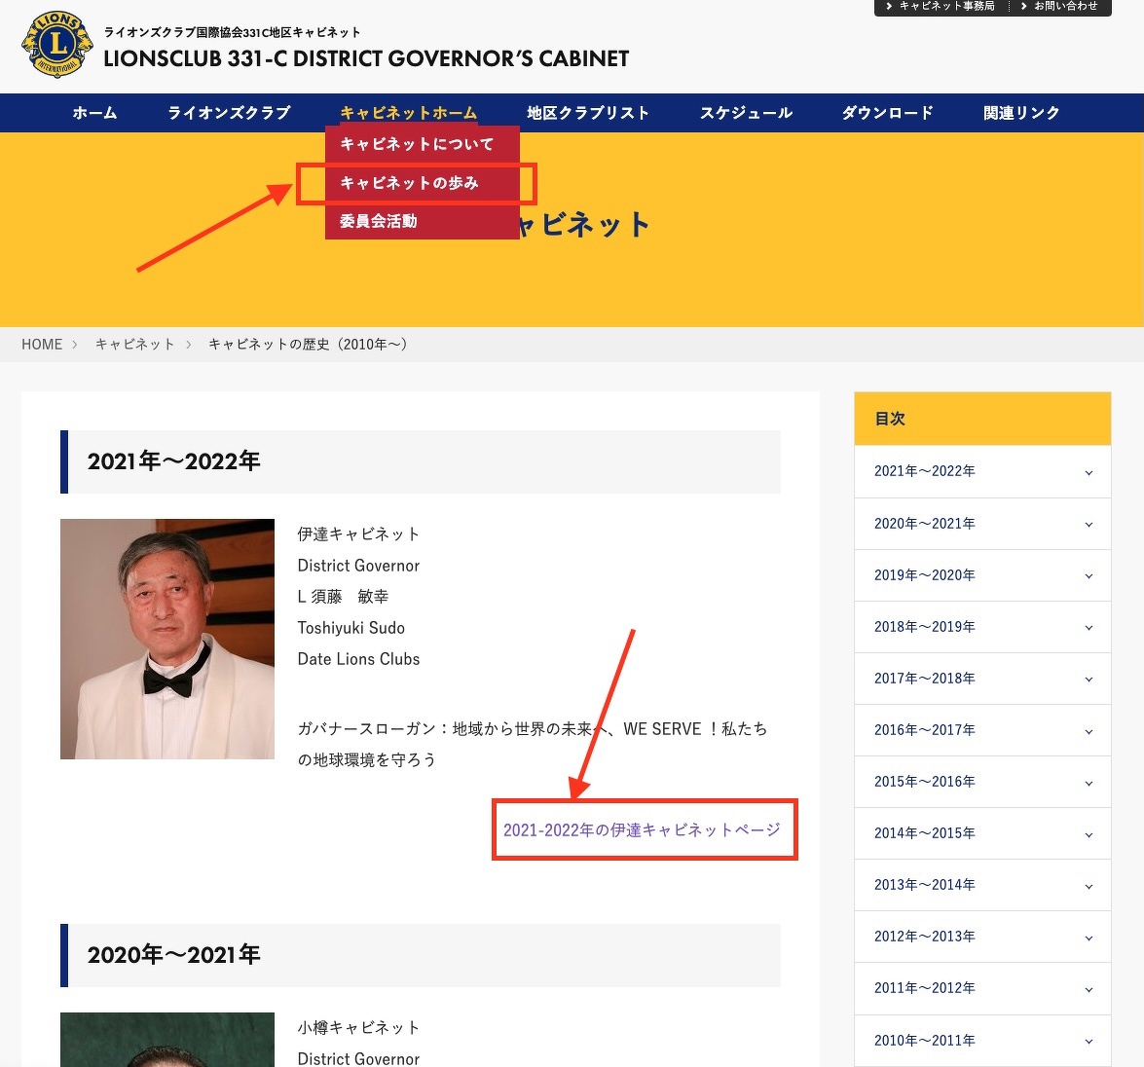This screenshot has width=1144, height=1067.
Task: Click スケジュール in the main menu
Action: coord(746,113)
